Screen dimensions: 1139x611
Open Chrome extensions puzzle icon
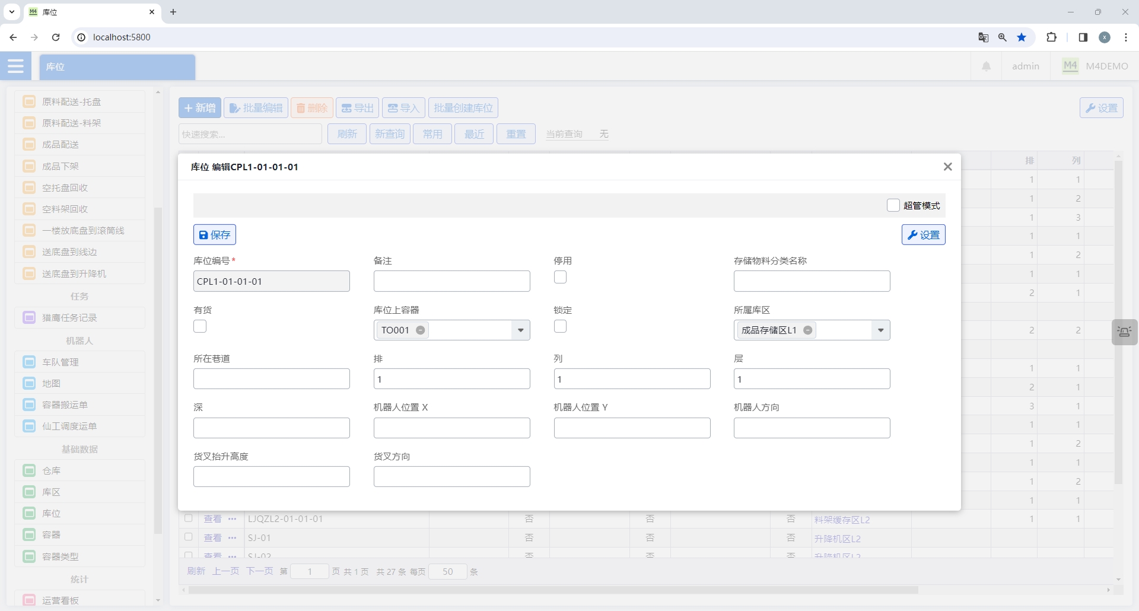coord(1051,37)
